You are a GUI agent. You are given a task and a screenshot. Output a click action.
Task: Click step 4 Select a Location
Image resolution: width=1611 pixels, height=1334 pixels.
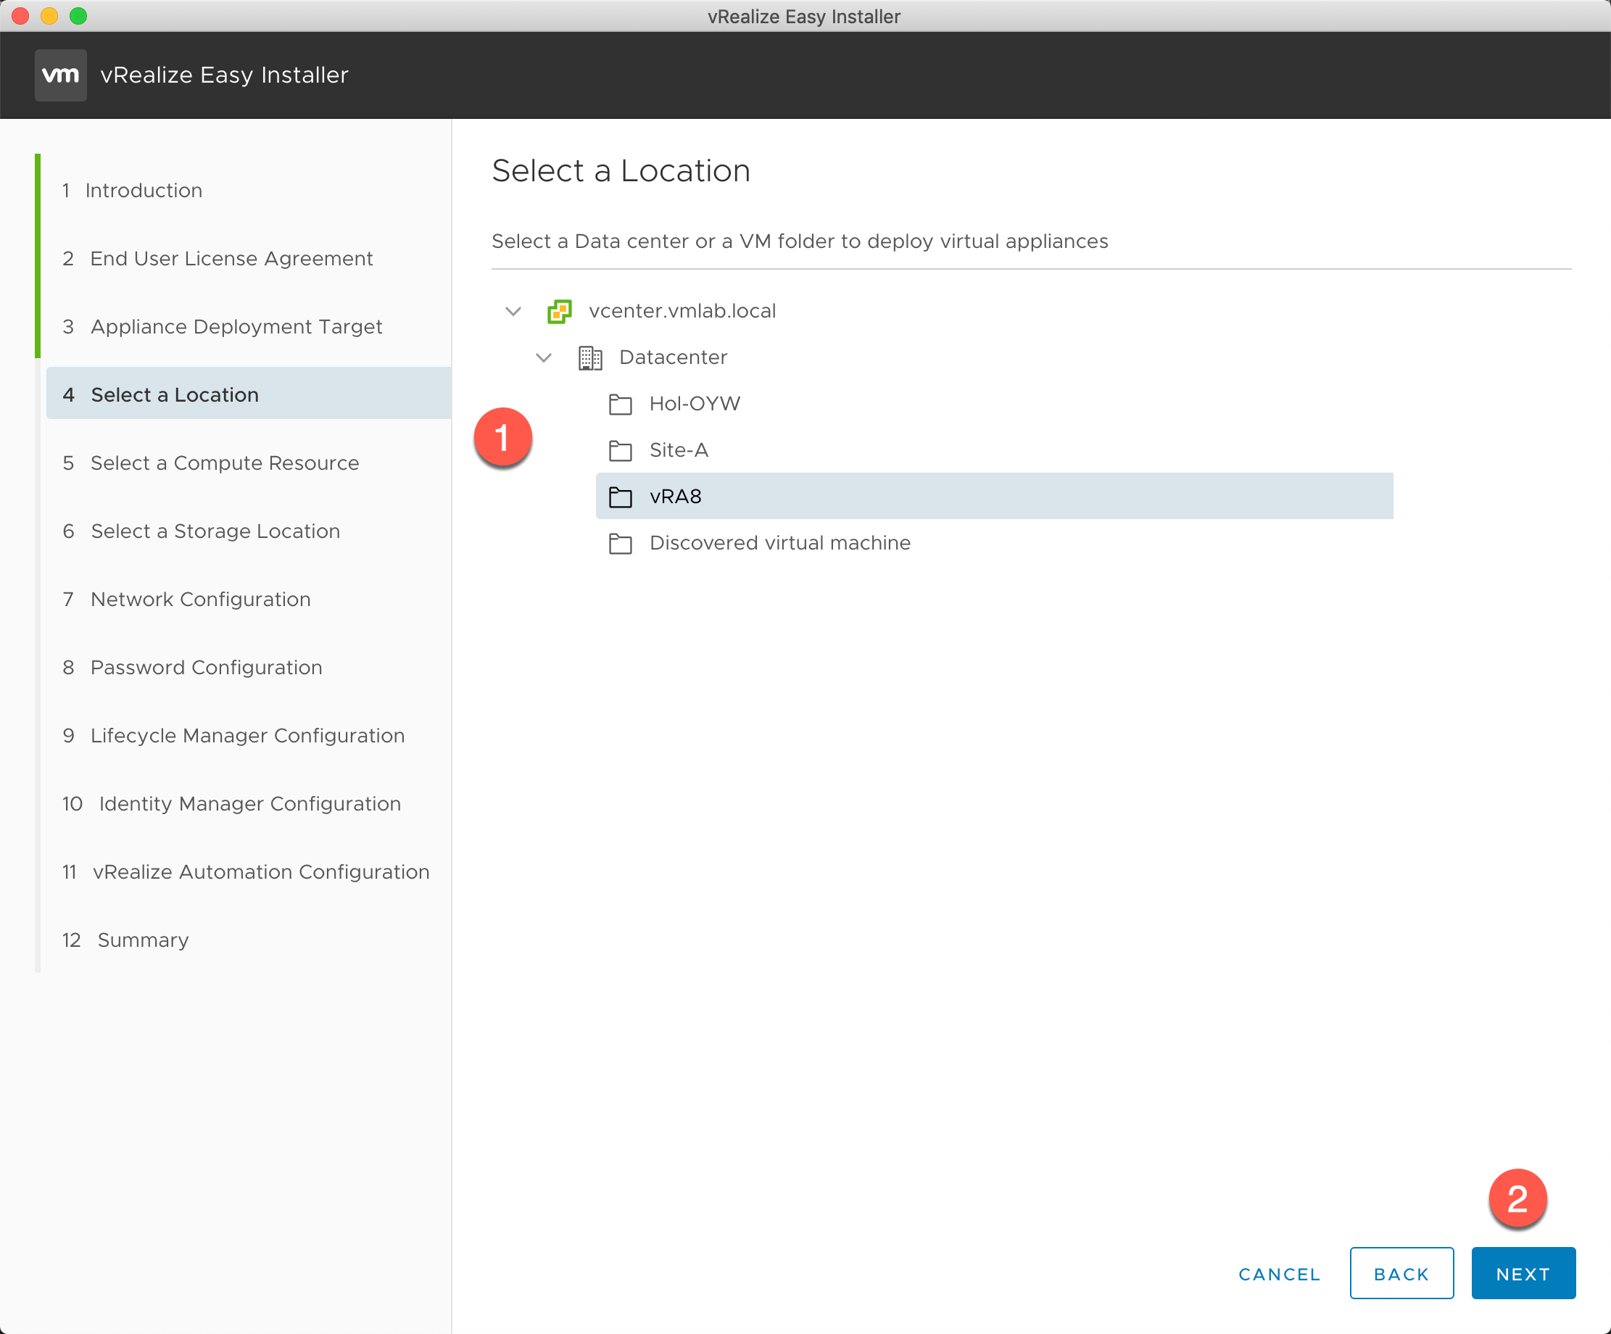[x=249, y=394]
